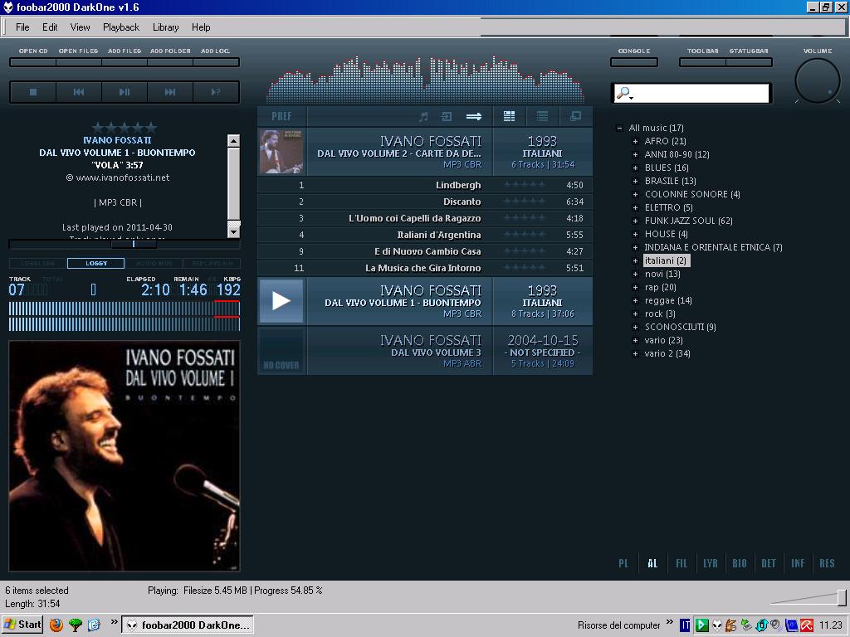Viewport: 850px width, 637px height.
Task: Toggle the Toolbar visibility button
Action: (x=702, y=62)
